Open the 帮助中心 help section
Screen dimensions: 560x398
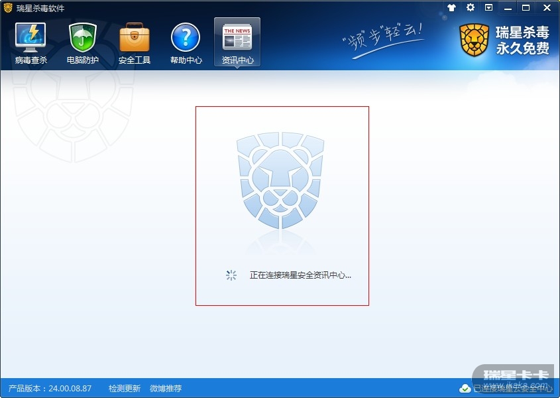(x=186, y=43)
